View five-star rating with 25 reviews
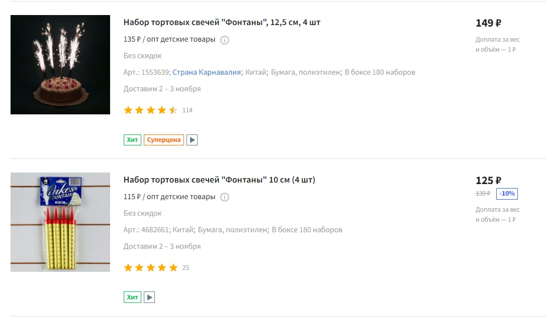 [151, 268]
